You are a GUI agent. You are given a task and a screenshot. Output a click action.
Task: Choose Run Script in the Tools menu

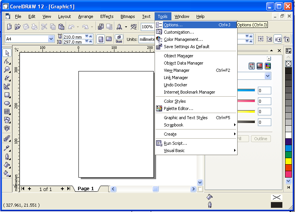tap(196, 143)
